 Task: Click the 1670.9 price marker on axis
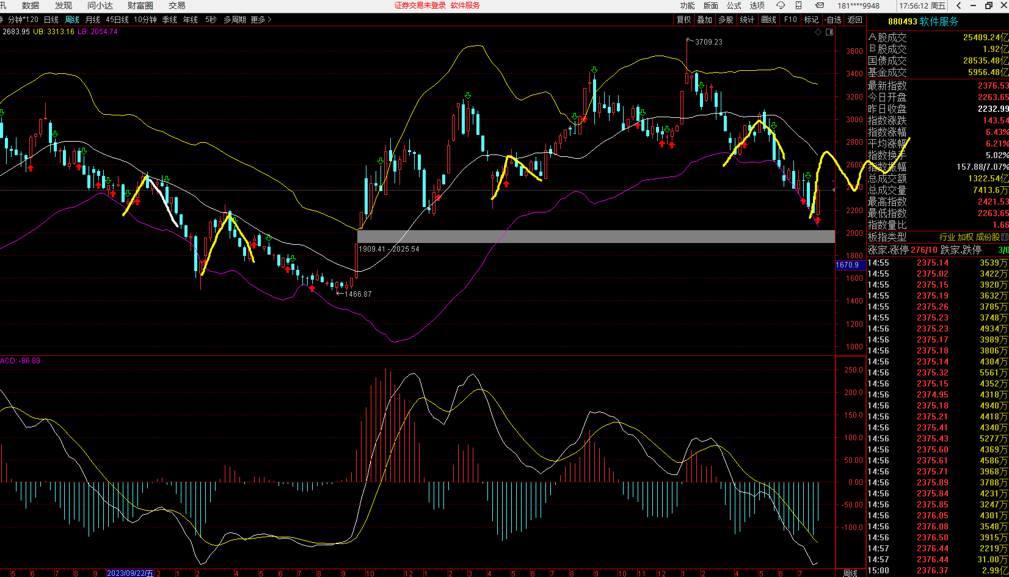click(850, 265)
